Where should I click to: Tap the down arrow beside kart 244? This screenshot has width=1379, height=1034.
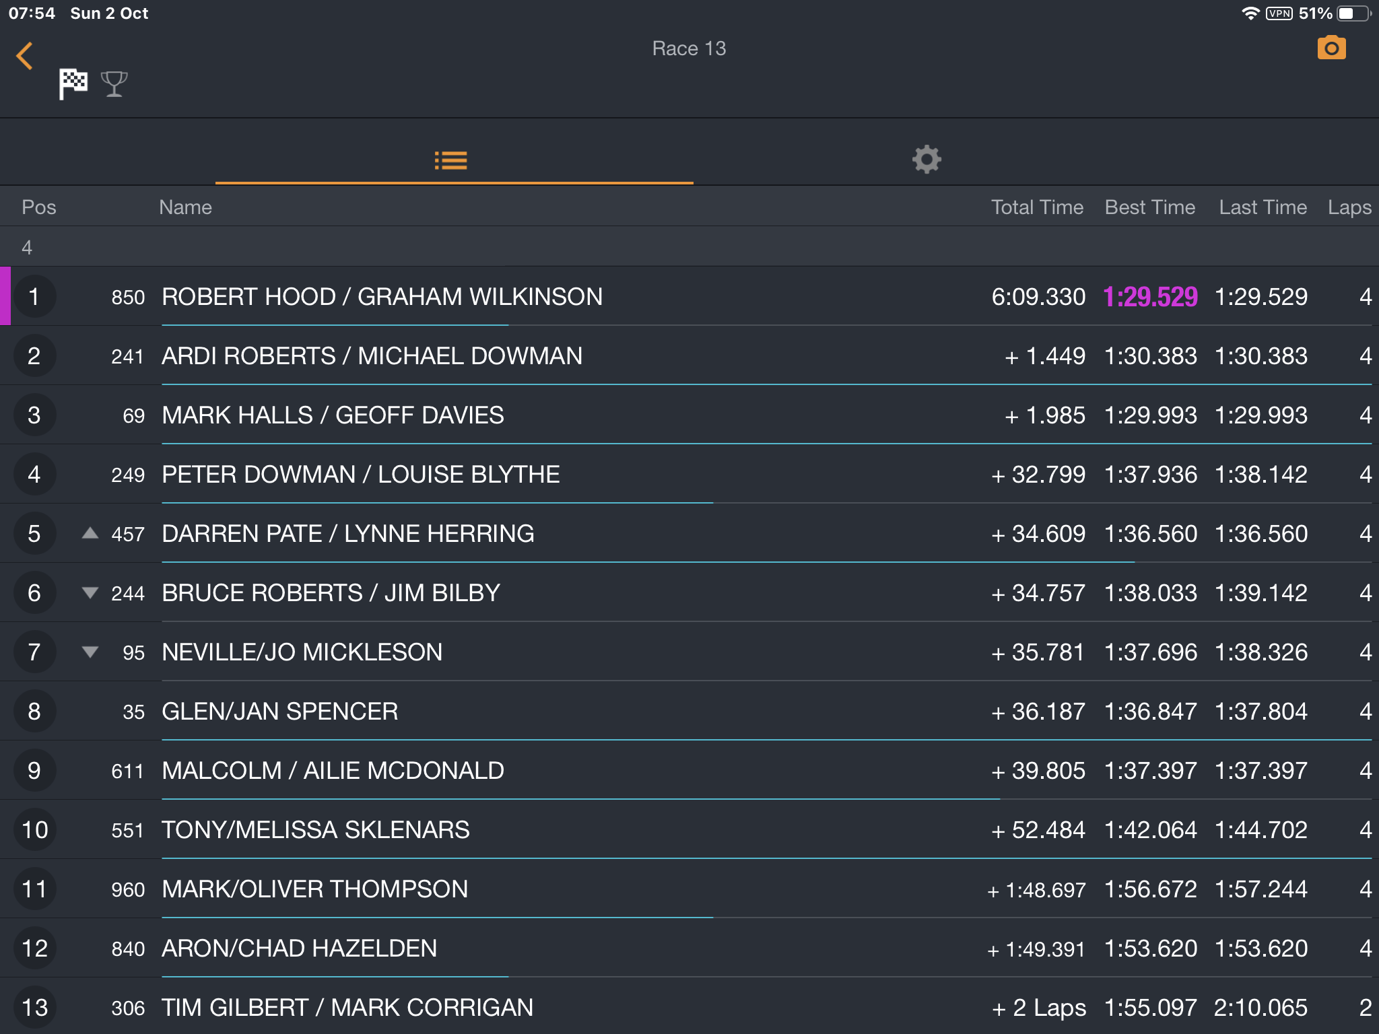(90, 593)
